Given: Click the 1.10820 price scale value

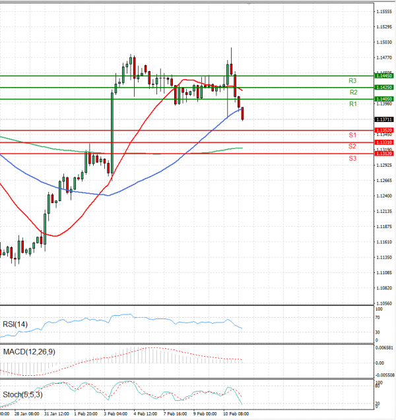Looking at the screenshot, I should pos(384,288).
